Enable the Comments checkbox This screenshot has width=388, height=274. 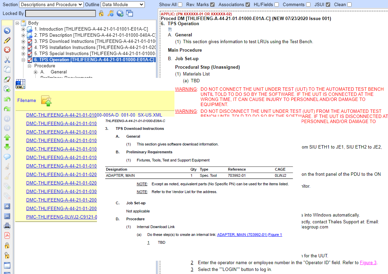[308, 5]
